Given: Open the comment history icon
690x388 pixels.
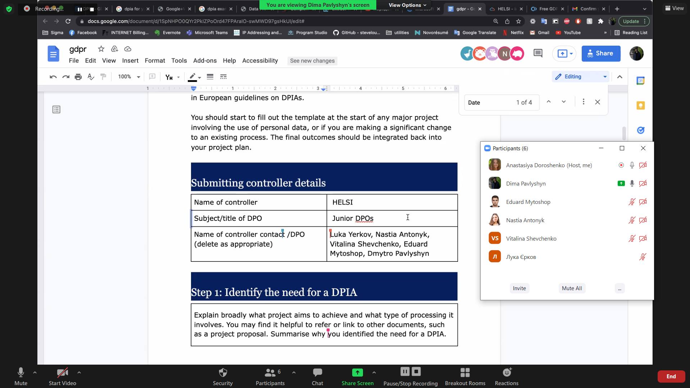Looking at the screenshot, I should 538,54.
